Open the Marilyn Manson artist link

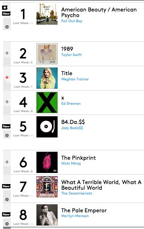click(x=75, y=216)
